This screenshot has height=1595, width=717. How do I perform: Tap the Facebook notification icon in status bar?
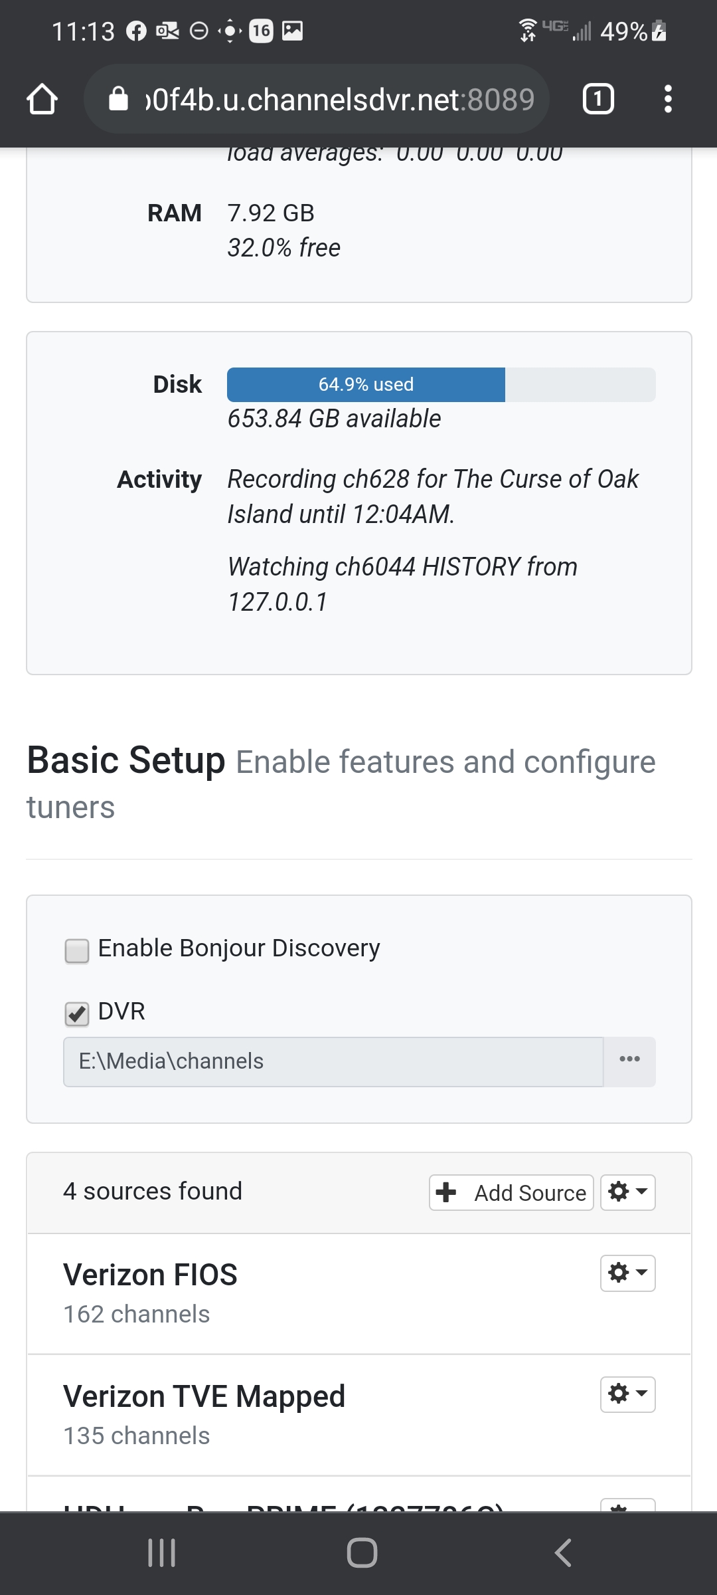coord(136,31)
